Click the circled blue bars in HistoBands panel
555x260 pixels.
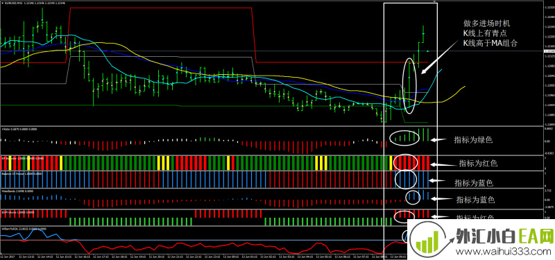(x=412, y=197)
